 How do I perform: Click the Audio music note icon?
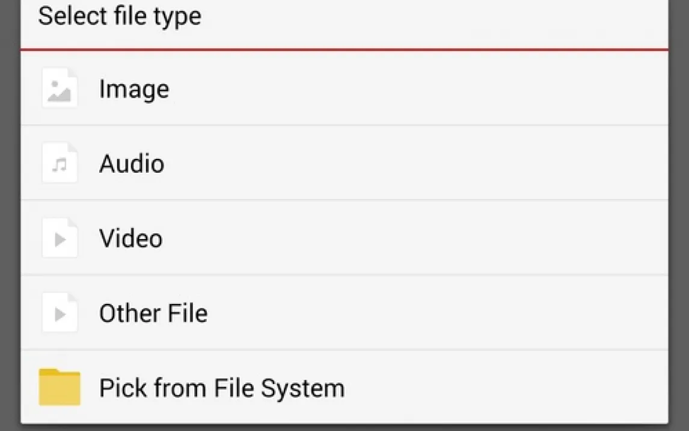pos(60,164)
